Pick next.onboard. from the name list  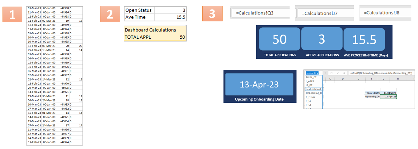coord(313,89)
